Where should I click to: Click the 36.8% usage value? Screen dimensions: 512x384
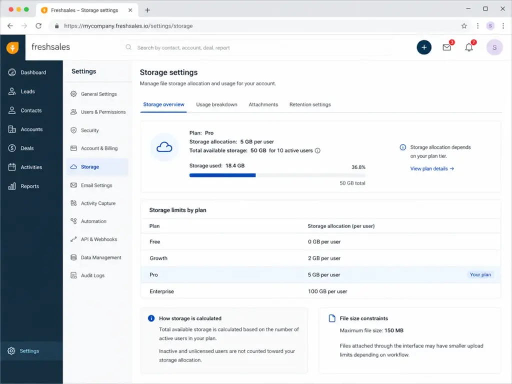point(358,167)
